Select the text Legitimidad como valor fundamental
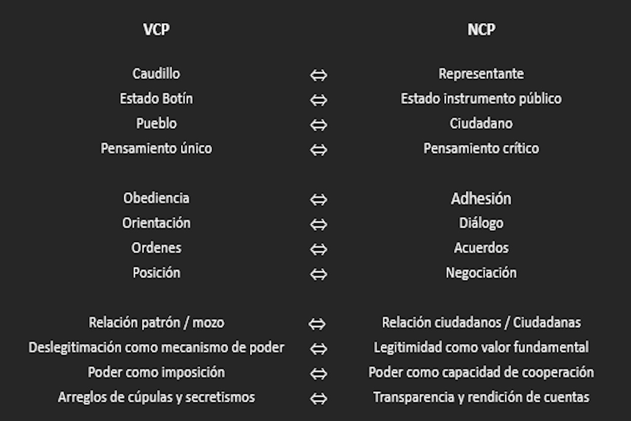The width and height of the screenshot is (631, 421). point(481,347)
